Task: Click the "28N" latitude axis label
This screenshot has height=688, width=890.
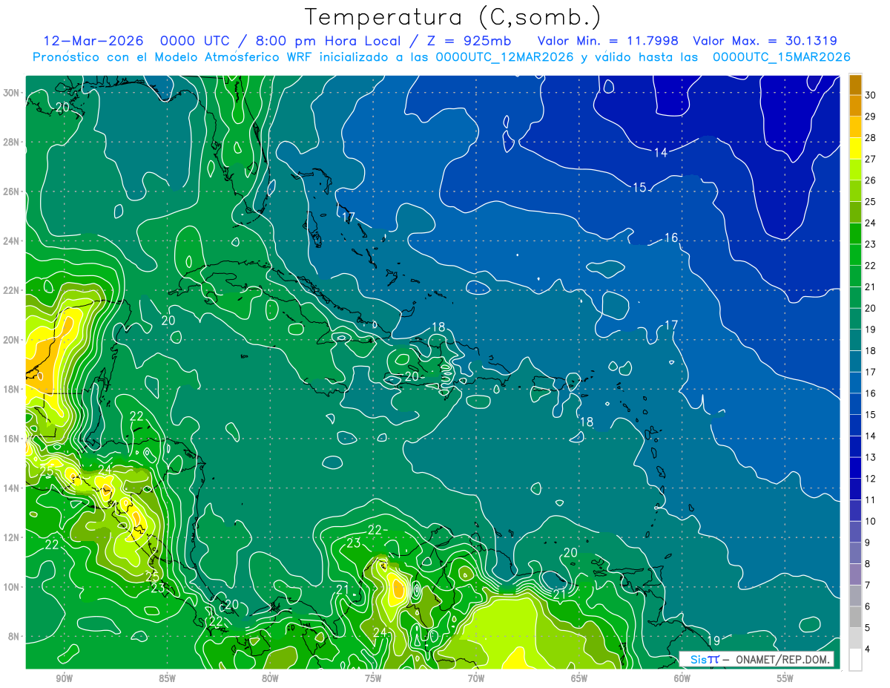Action: click(x=11, y=142)
